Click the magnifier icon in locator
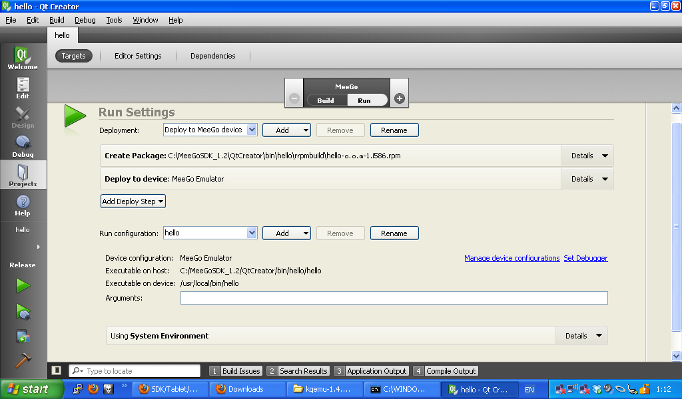Screen dimensions: 682x399 77,370
